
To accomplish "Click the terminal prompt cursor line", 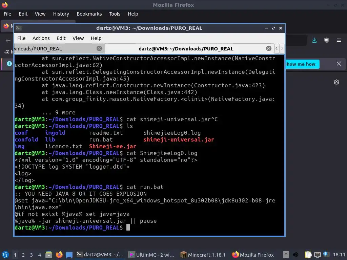I will (128, 227).
